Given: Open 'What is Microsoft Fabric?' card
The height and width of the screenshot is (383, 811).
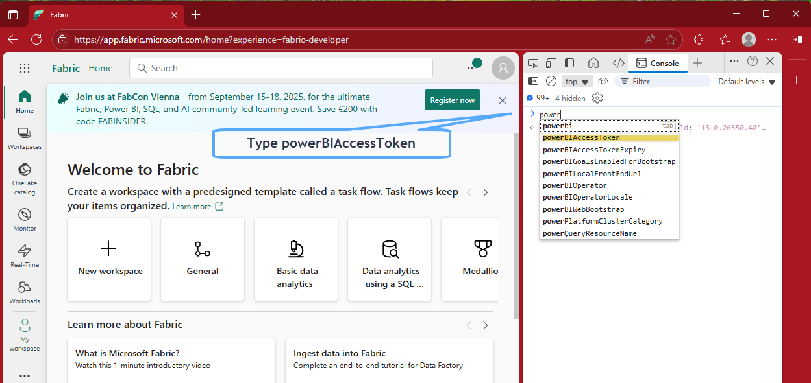Looking at the screenshot, I should tap(171, 360).
